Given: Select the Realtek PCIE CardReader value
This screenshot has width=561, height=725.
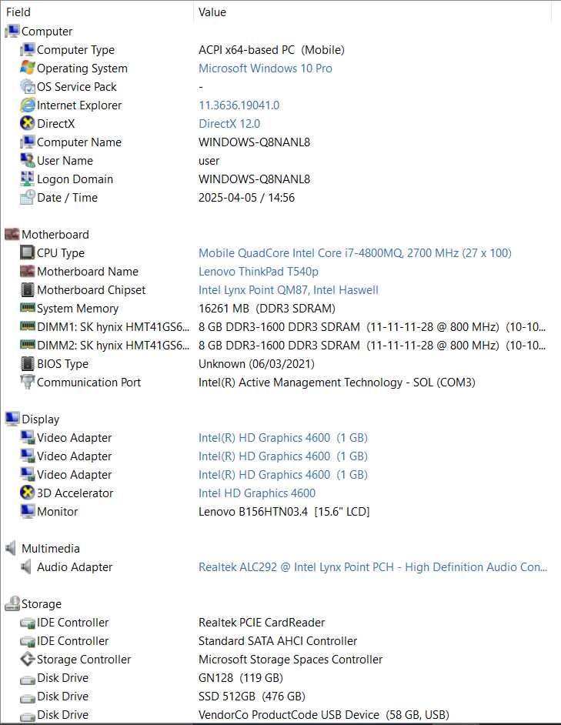Looking at the screenshot, I should tap(262, 623).
